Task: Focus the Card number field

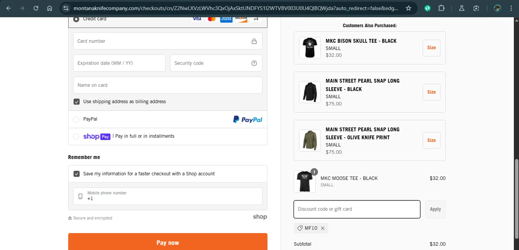Action: coord(163,41)
